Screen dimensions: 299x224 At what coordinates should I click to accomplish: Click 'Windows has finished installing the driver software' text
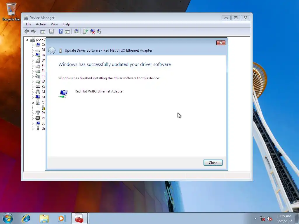pos(109,78)
